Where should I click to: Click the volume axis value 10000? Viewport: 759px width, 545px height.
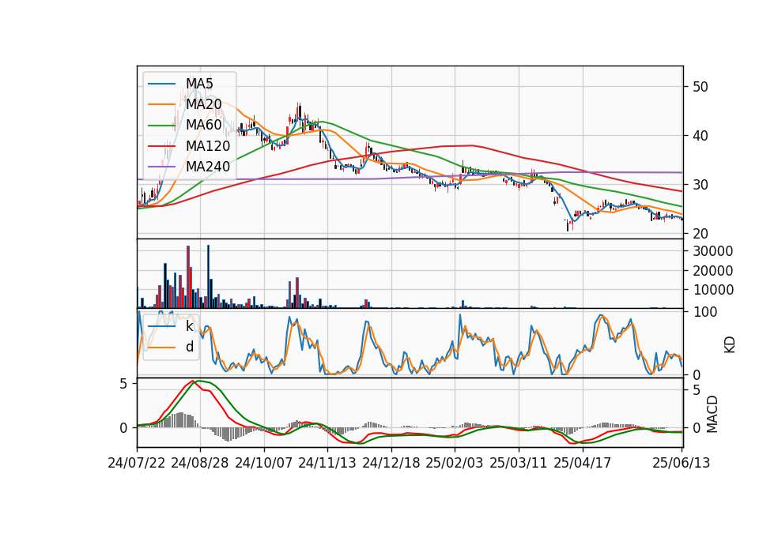tap(713, 290)
